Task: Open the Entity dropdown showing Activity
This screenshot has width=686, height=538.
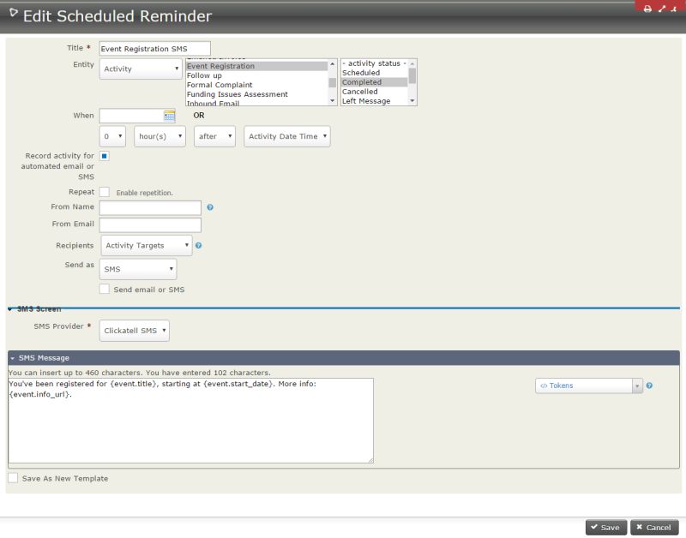Action: (x=140, y=69)
